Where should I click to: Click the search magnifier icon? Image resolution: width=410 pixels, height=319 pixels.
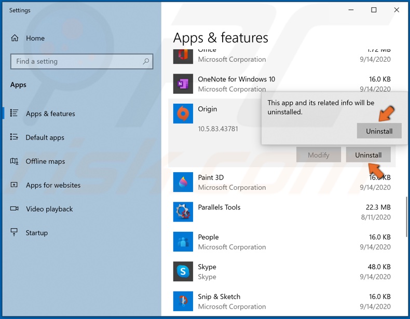[146, 61]
